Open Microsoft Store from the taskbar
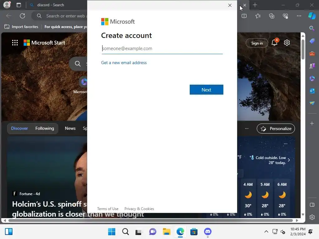Screen dimensions: 319x239 194,232
